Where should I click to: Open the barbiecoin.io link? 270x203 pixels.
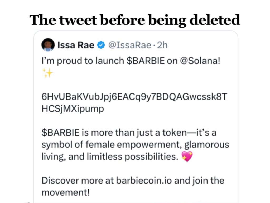click(x=144, y=181)
